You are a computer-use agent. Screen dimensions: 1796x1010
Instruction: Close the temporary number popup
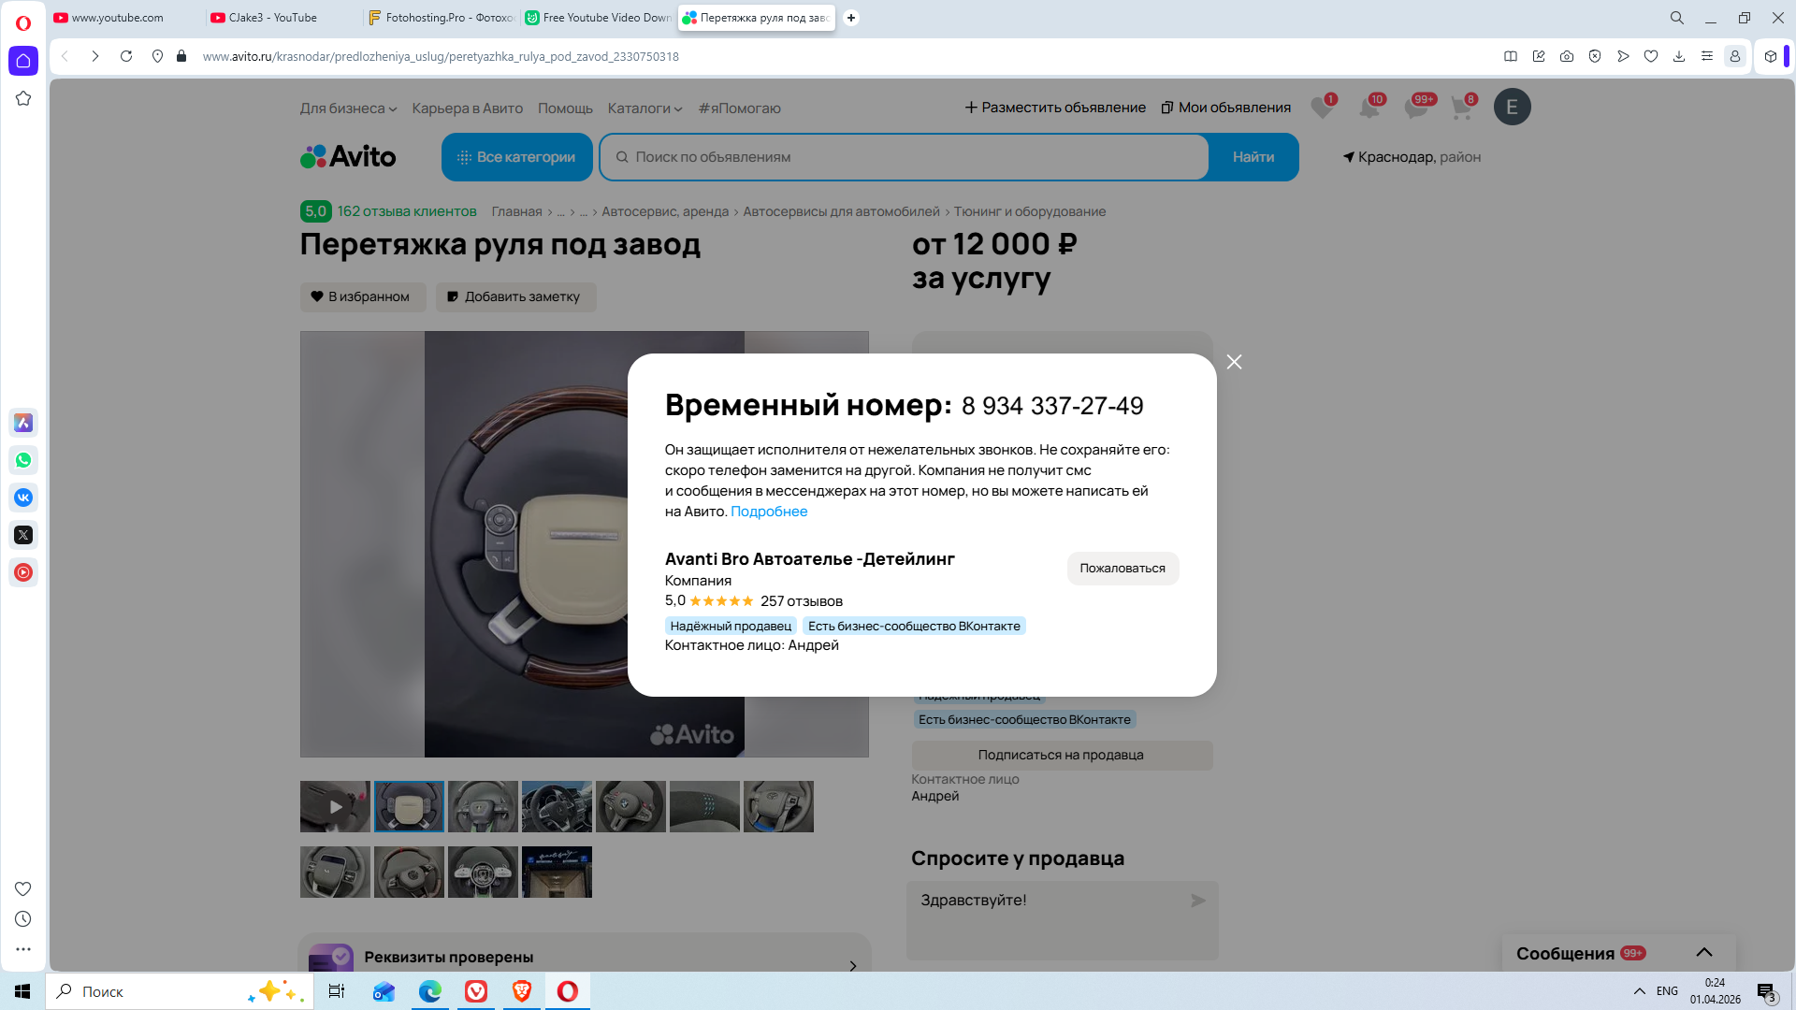pos(1234,362)
